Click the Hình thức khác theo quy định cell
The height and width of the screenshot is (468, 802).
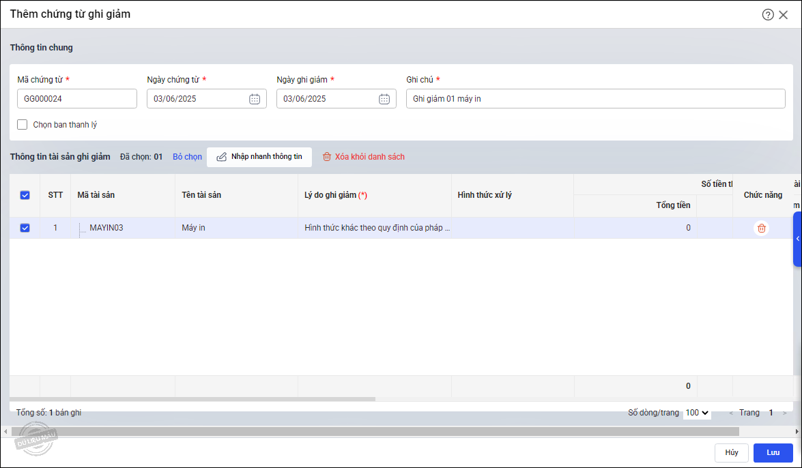coord(375,228)
